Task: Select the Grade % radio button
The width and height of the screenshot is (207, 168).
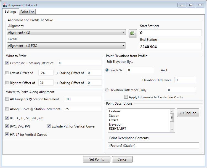Action: [x=107, y=70]
